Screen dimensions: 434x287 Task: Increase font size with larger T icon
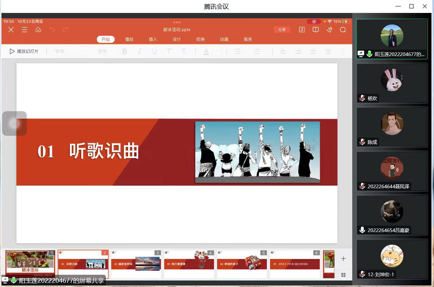(169, 51)
